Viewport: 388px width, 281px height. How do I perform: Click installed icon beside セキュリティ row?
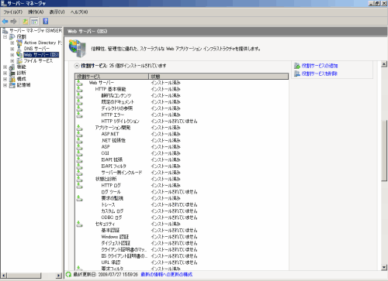pos(80,224)
